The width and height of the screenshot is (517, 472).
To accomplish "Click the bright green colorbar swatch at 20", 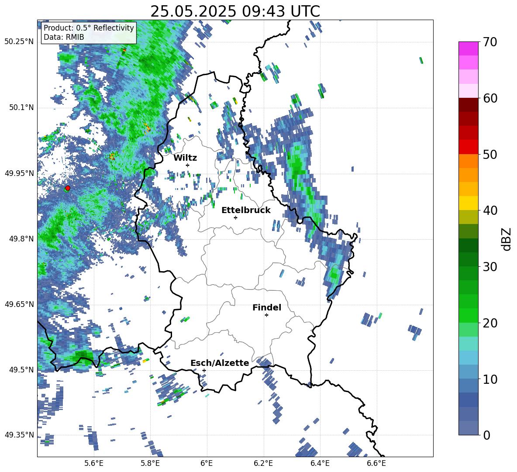I will [x=469, y=316].
